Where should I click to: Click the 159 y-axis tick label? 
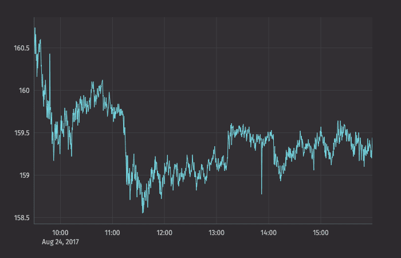pos(24,175)
